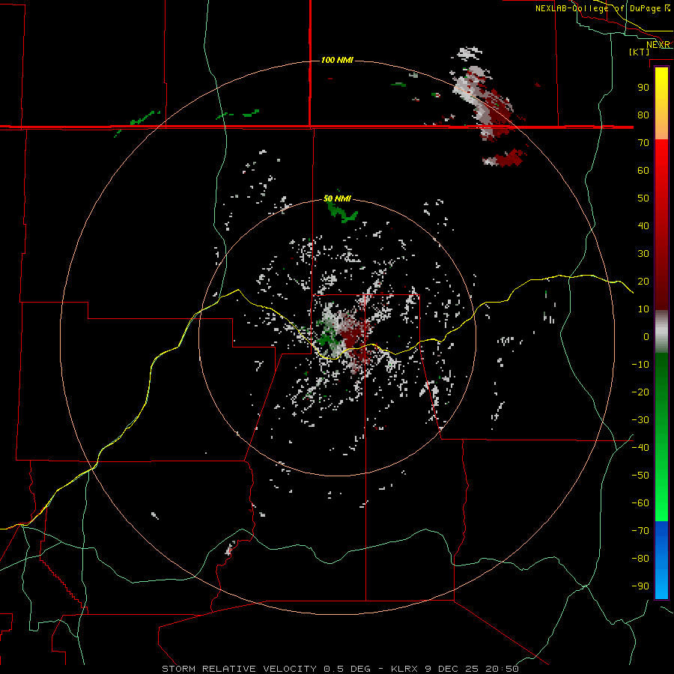Click the positive 30 scale value
Image resolution: width=674 pixels, height=674 pixels.
(x=643, y=254)
